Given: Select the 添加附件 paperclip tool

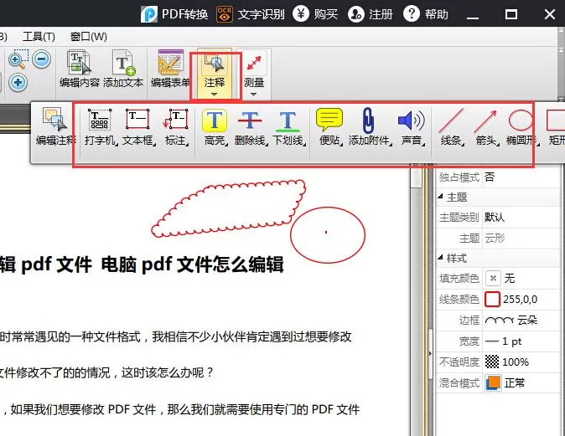Looking at the screenshot, I should [x=370, y=127].
